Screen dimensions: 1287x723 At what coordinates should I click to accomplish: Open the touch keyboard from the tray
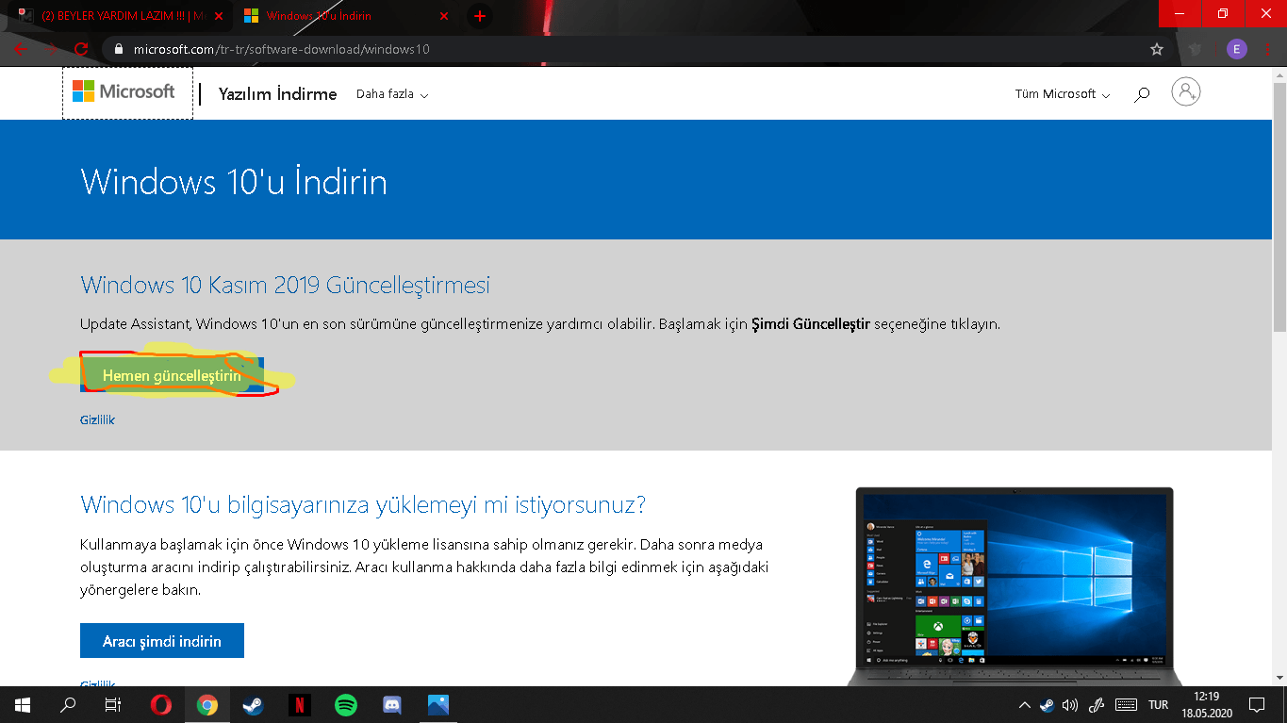pos(1126,705)
